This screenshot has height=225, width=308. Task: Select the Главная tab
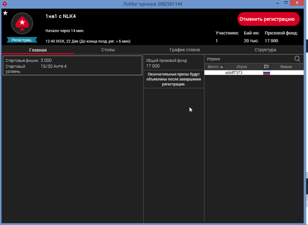pos(38,50)
